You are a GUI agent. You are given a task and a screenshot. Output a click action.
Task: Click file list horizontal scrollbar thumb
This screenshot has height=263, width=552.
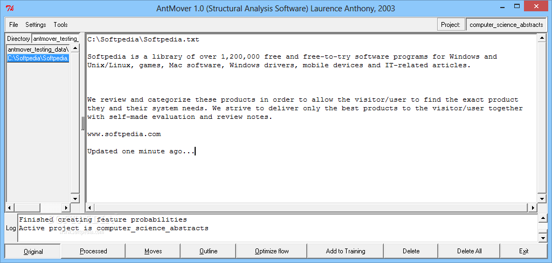coord(27,208)
